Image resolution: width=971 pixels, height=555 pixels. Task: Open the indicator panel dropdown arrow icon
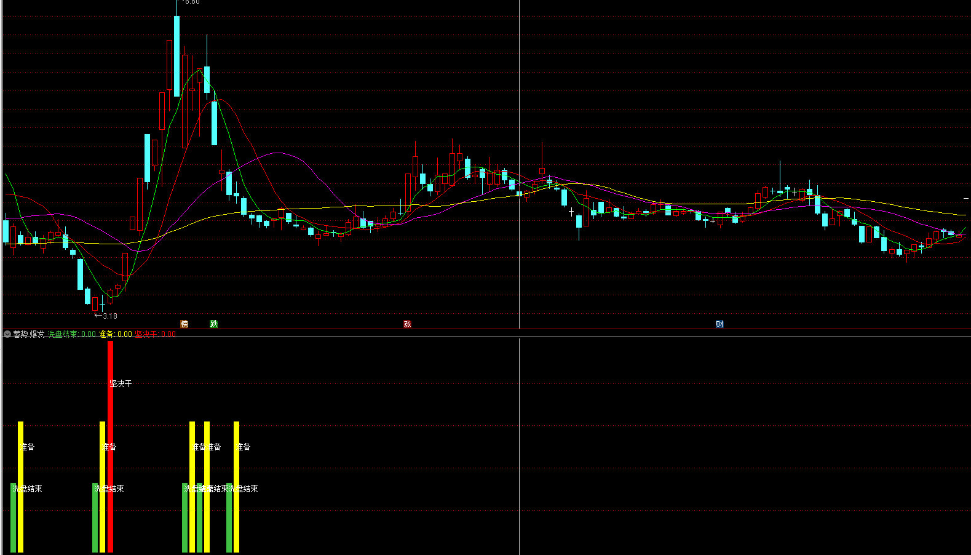7,334
